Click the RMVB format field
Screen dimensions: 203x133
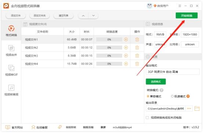160,34
